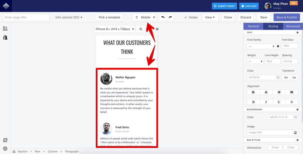Set capitalize Aa transform
The image size is (303, 154).
point(294,77)
